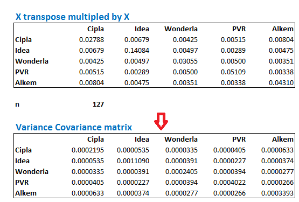The image size is (299, 202).
Task: Select Wonderla column header of X transpose table
Action: click(x=181, y=29)
